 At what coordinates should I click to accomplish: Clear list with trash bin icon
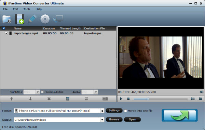(68, 99)
